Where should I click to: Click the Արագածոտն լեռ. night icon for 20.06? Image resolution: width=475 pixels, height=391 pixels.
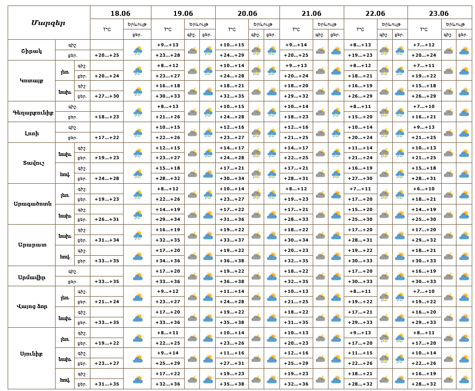coord(256,194)
